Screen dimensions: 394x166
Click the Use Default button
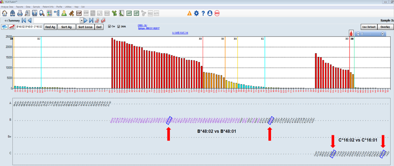click(369, 27)
